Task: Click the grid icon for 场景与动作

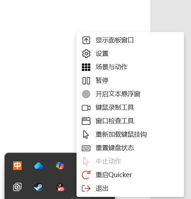Action: pyautogui.click(x=86, y=67)
